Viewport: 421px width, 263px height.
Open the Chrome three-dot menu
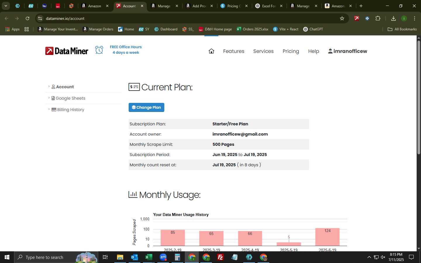(415, 18)
